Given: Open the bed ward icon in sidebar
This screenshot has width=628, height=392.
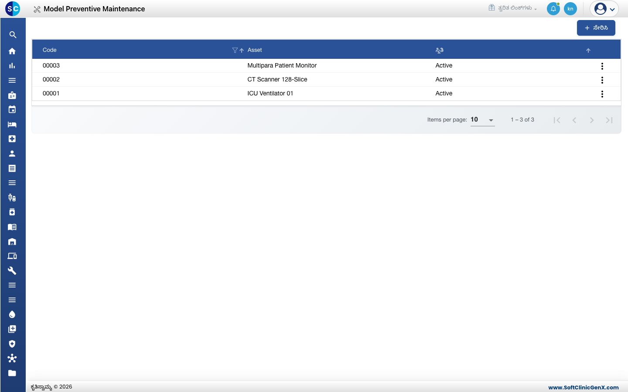Looking at the screenshot, I should point(12,125).
